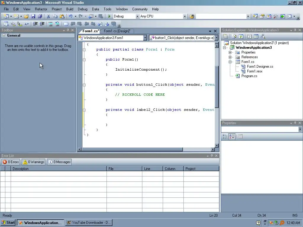Expand the References node in Solution Explorer

230,57
